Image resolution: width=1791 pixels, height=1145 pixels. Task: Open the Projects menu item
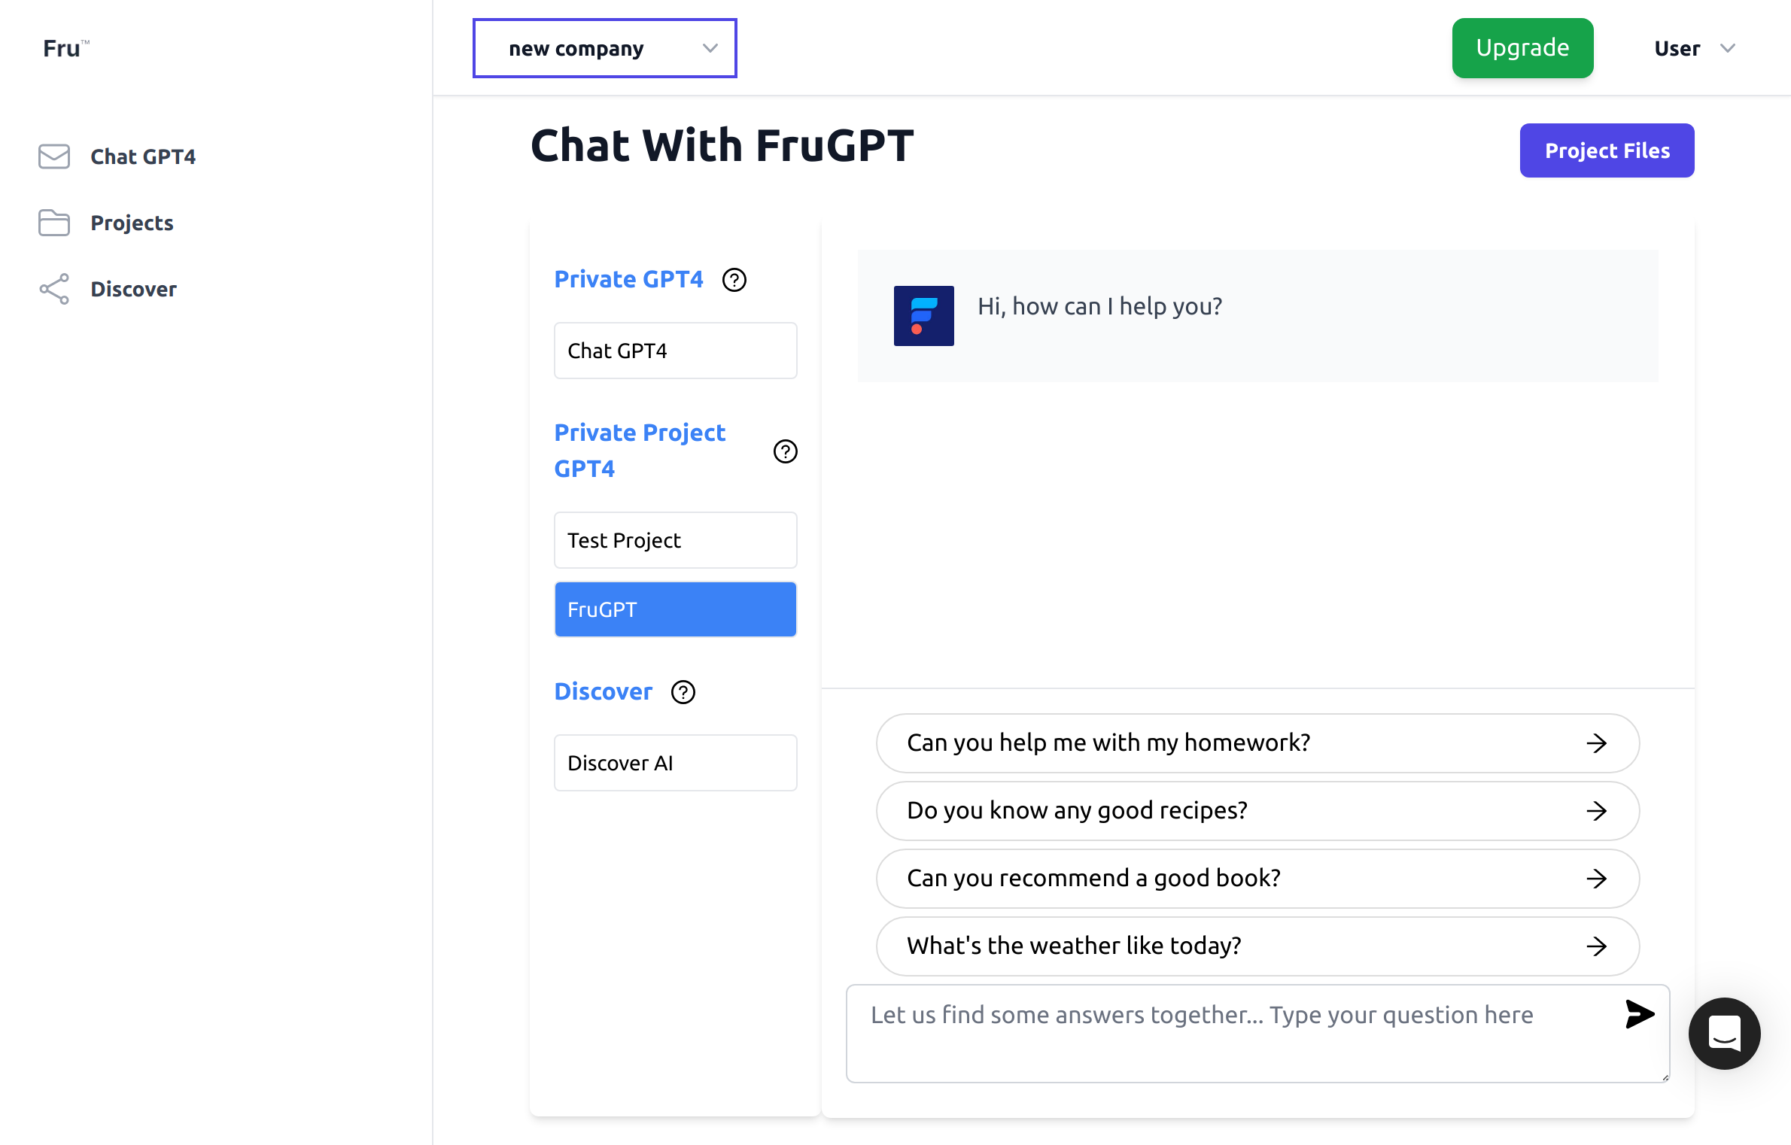click(130, 222)
